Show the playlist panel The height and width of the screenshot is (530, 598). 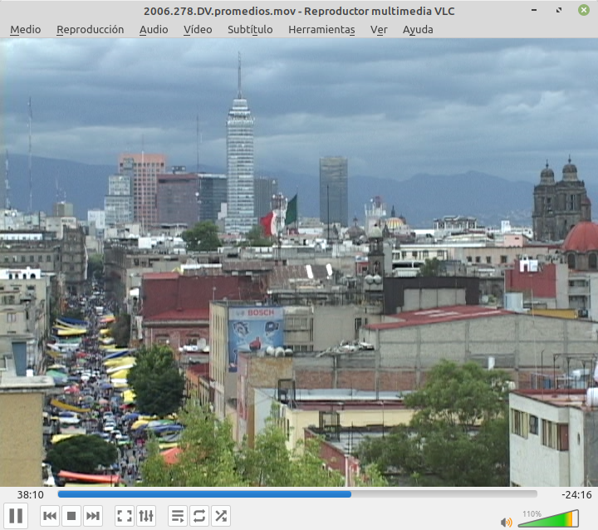(x=178, y=516)
